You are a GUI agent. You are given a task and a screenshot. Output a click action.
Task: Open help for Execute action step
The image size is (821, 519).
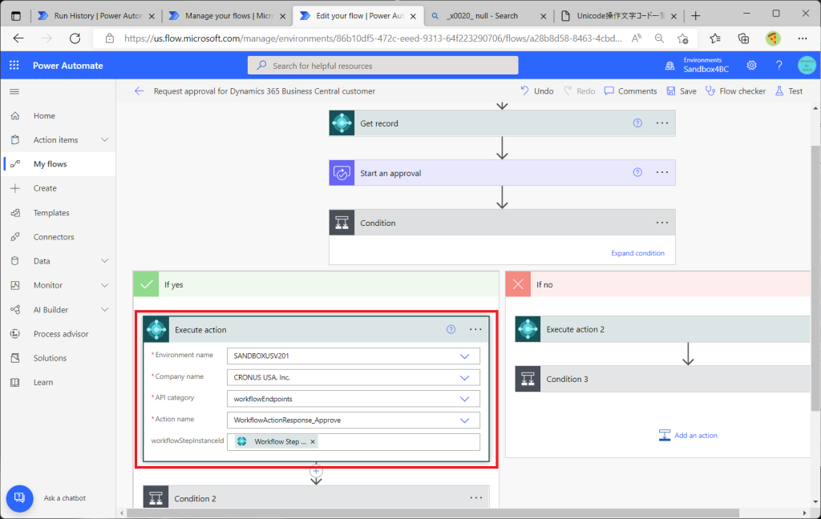pyautogui.click(x=451, y=329)
